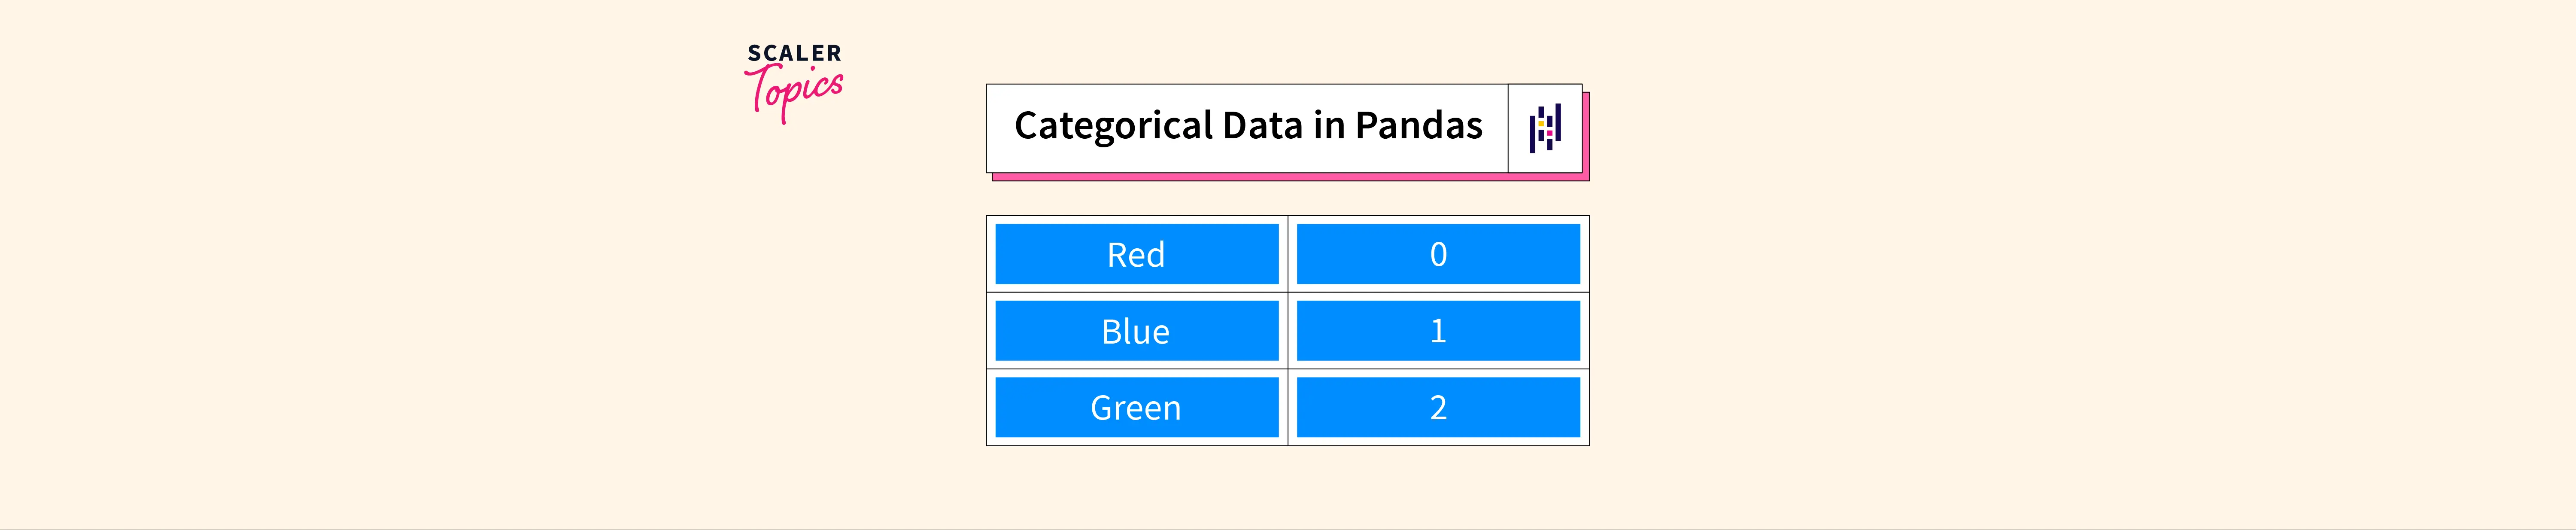Click the pink square in the pandas logo
2576x530 pixels.
point(1549,134)
